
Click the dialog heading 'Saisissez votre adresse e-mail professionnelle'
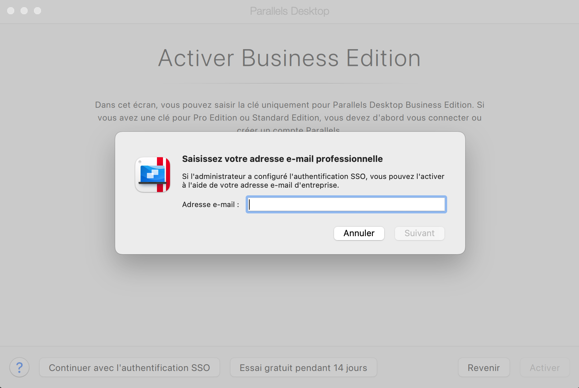tap(282, 159)
